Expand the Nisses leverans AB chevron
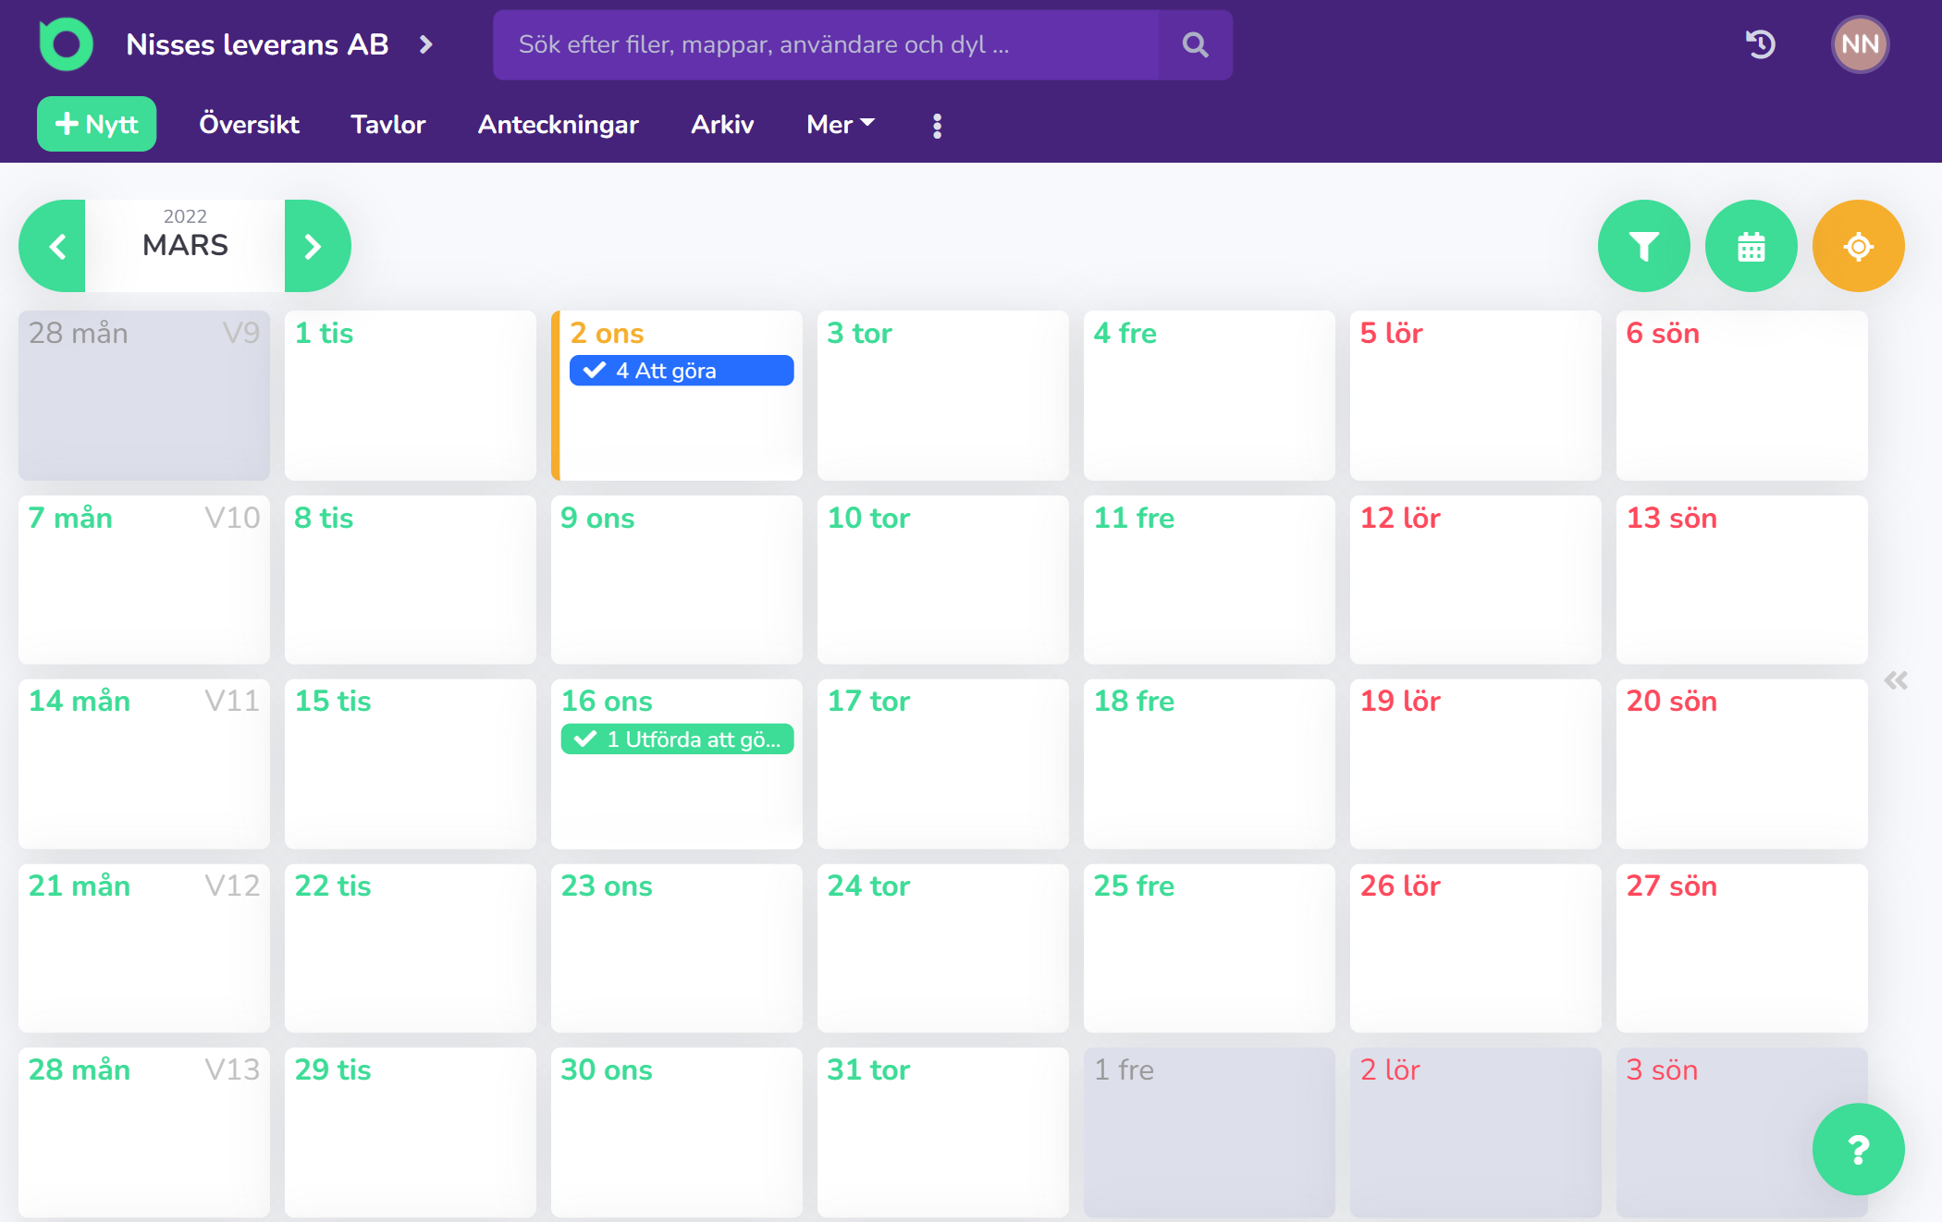1942x1222 pixels. coord(425,44)
